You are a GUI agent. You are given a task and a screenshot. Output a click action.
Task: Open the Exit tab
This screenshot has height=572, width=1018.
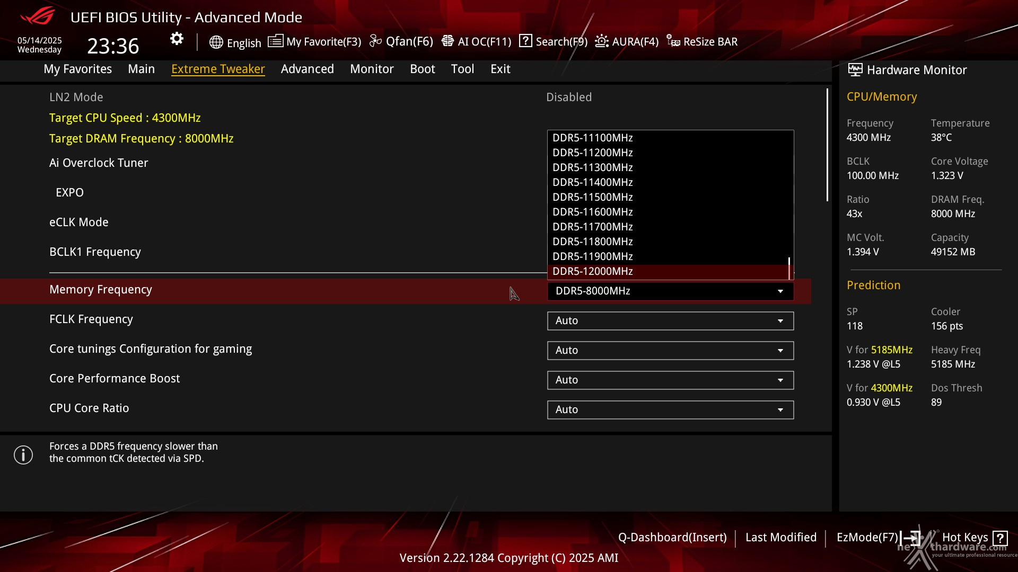(501, 69)
